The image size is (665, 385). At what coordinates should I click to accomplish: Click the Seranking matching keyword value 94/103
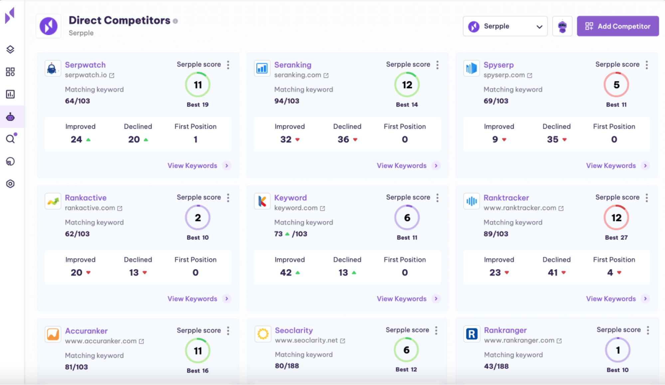pyautogui.click(x=286, y=101)
